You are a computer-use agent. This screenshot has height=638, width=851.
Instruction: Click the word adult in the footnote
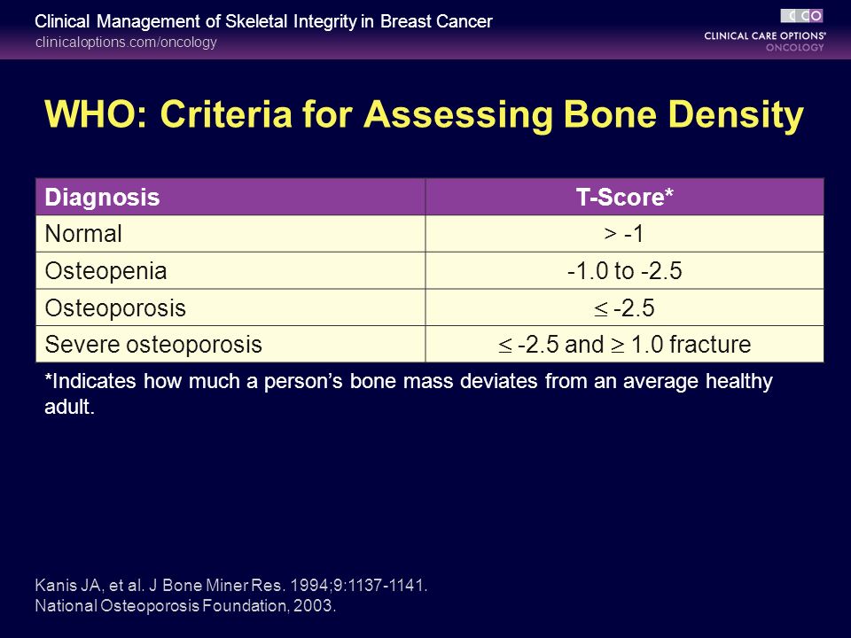coord(69,407)
